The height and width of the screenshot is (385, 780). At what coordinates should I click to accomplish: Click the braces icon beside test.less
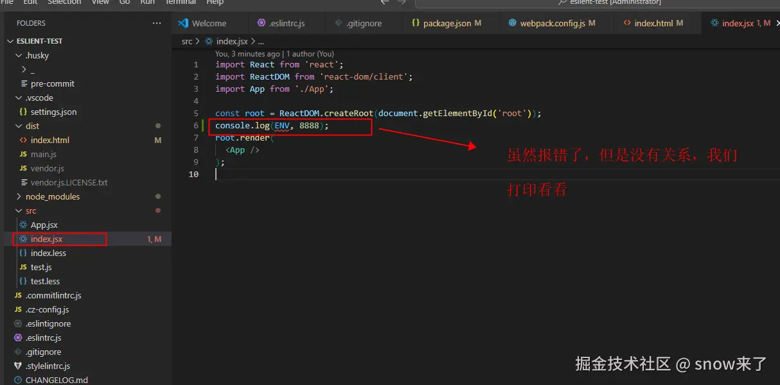tap(23, 281)
